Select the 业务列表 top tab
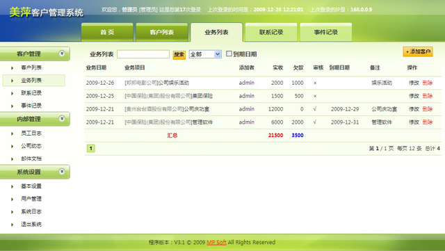This screenshot has height=251, width=445. (216, 32)
